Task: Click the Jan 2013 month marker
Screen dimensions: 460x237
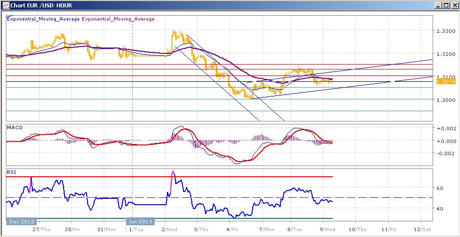Action: (139, 221)
